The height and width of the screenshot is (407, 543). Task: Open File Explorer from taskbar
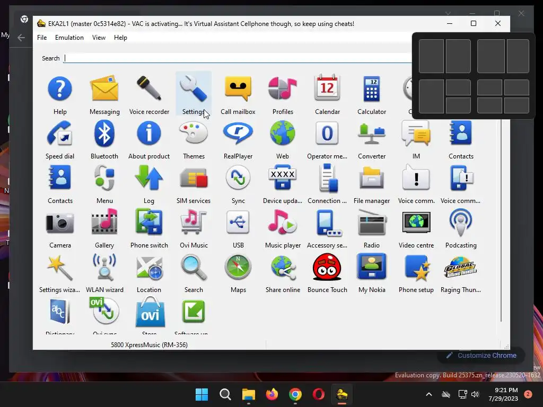point(249,394)
